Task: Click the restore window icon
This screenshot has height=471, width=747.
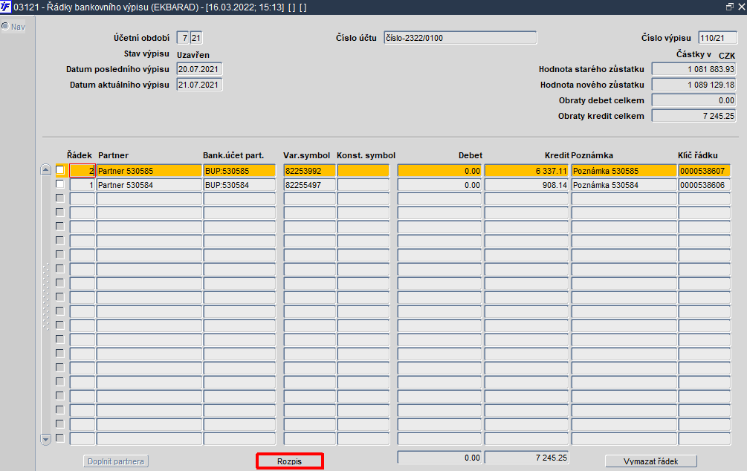Action: point(729,7)
